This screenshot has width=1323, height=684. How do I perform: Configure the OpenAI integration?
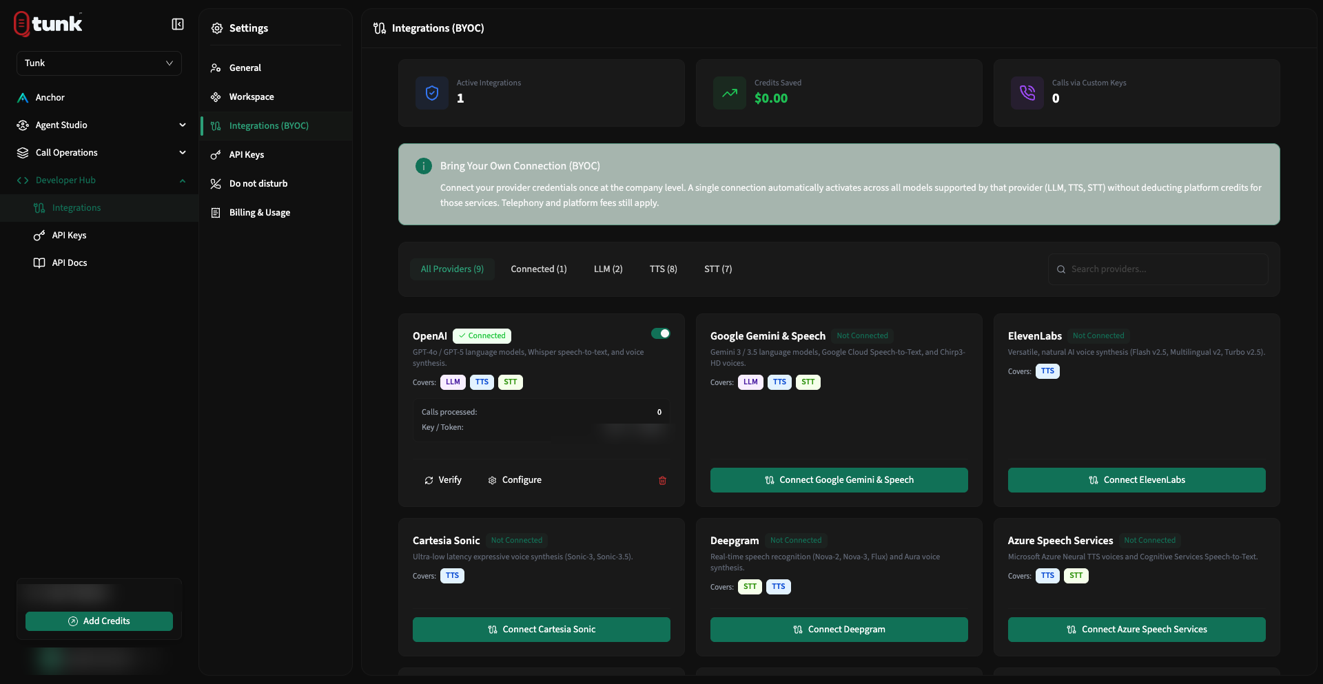click(x=515, y=480)
